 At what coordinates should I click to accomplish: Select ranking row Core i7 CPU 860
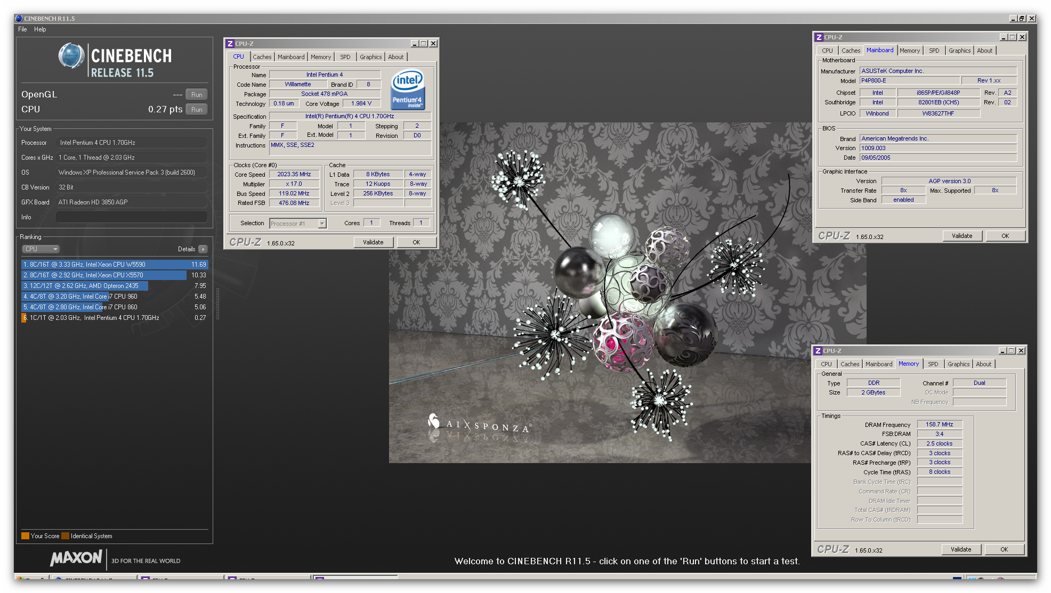(115, 307)
